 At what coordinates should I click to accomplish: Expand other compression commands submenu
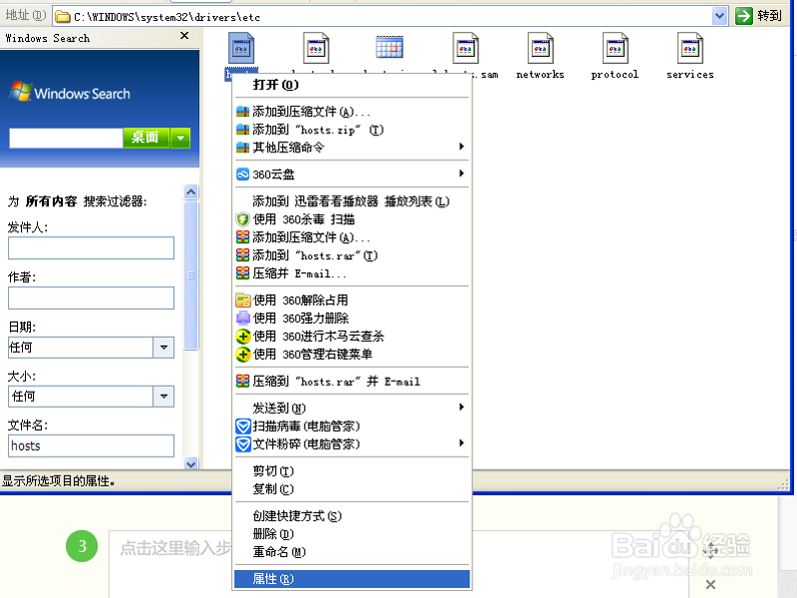click(x=352, y=148)
